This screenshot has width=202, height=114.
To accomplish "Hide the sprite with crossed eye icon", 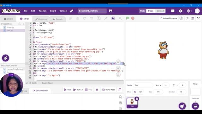I will click(x=140, y=92).
